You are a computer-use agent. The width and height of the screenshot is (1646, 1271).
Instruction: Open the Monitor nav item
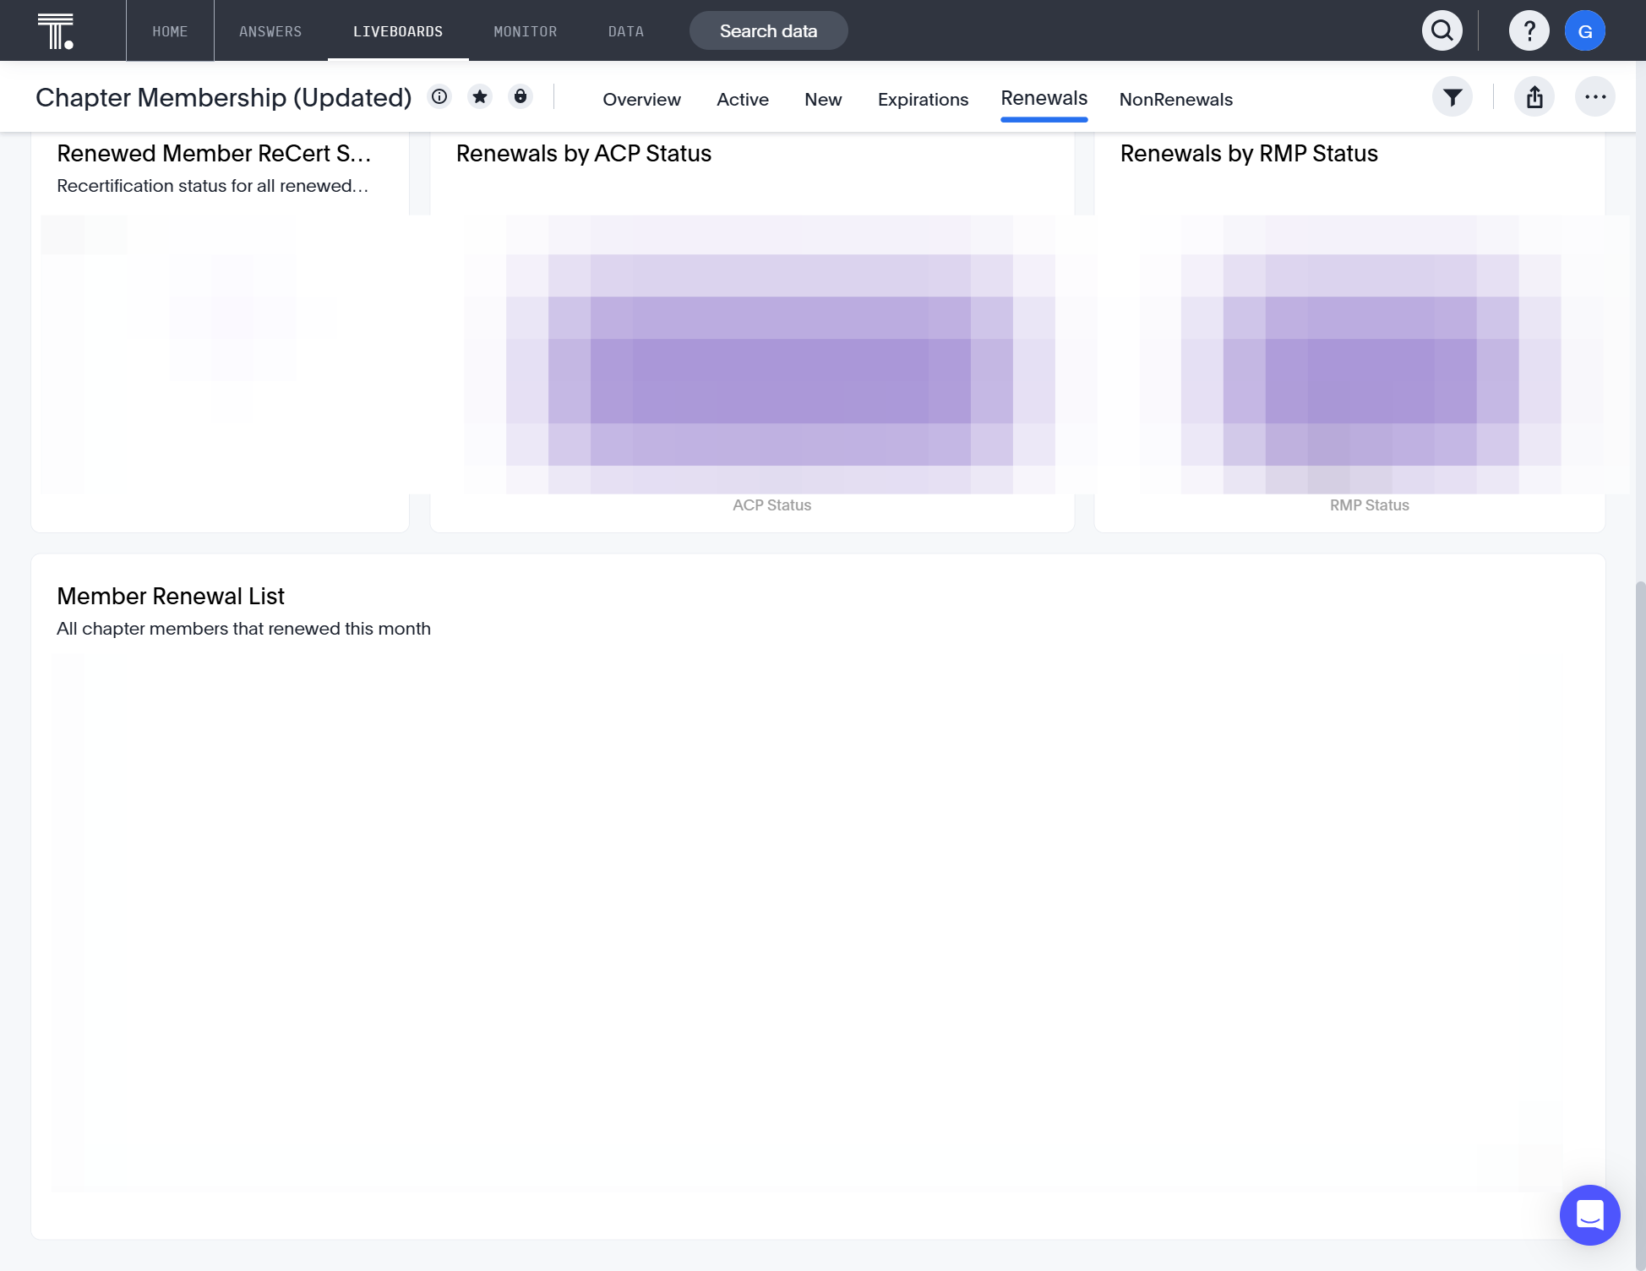[526, 31]
